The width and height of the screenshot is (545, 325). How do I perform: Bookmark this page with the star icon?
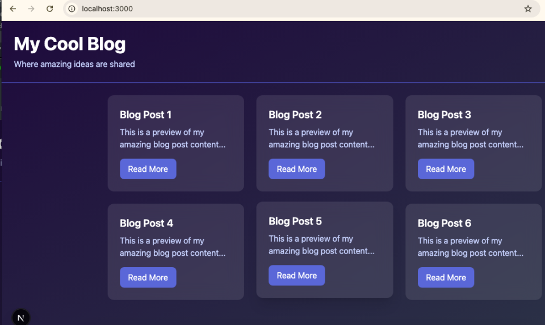[x=528, y=9]
